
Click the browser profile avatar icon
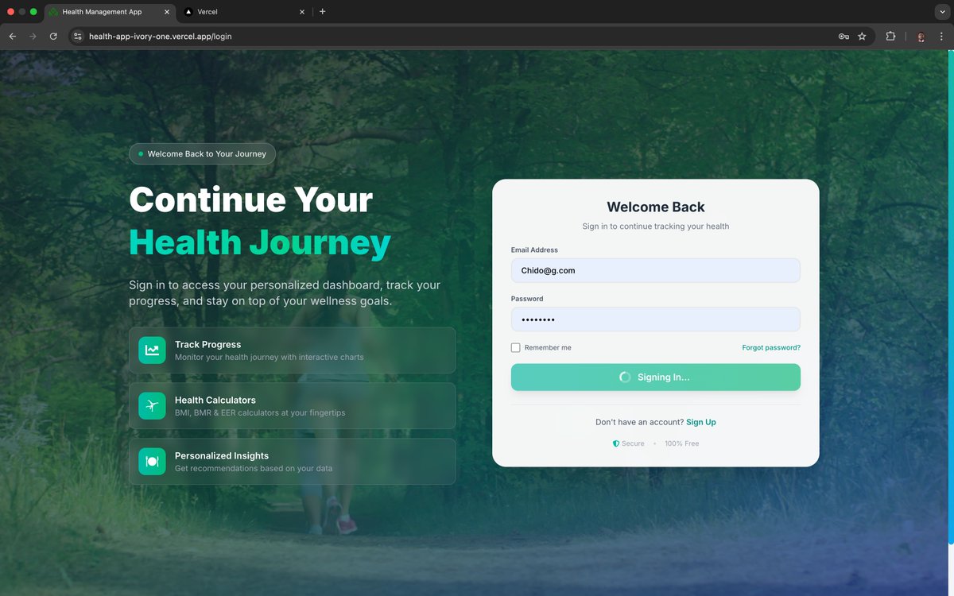920,36
